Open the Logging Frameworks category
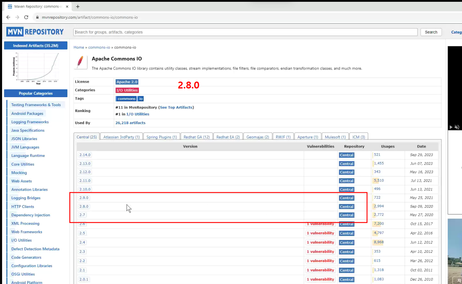 (30, 122)
